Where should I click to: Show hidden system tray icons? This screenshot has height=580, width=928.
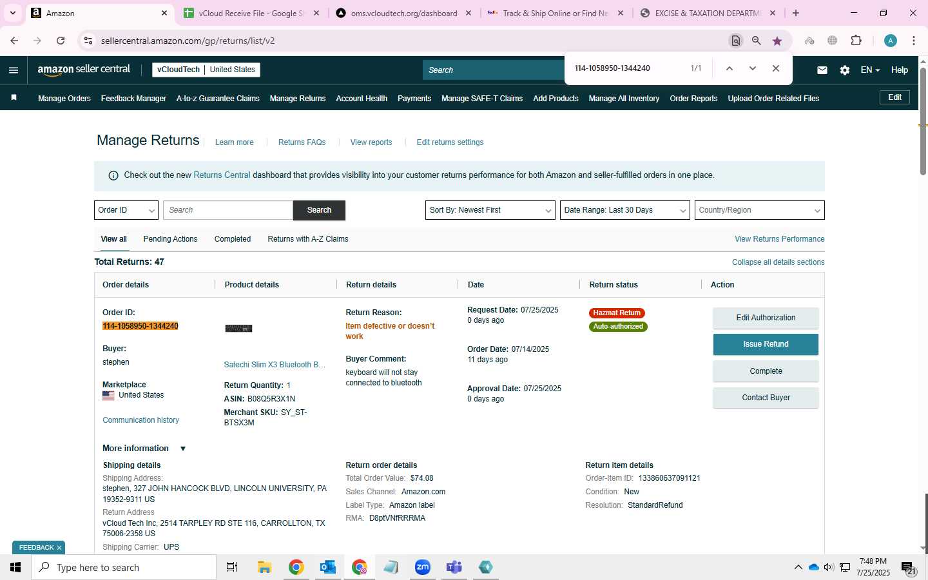pyautogui.click(x=798, y=567)
